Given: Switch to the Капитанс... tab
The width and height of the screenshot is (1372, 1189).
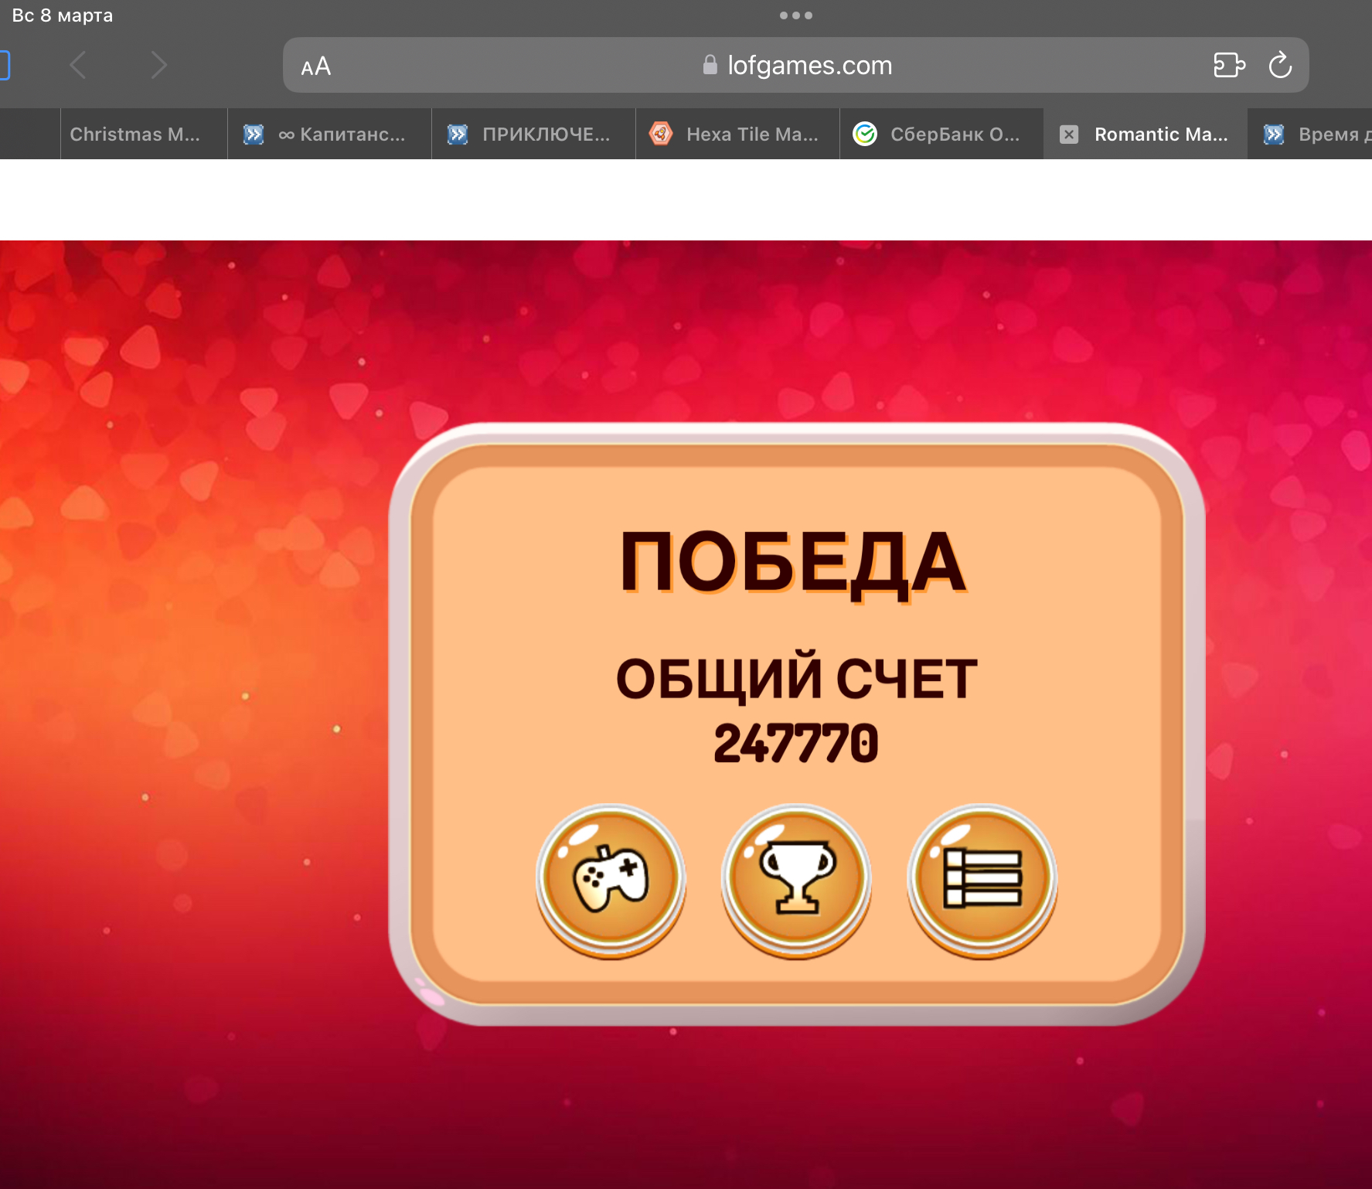Looking at the screenshot, I should (x=329, y=135).
